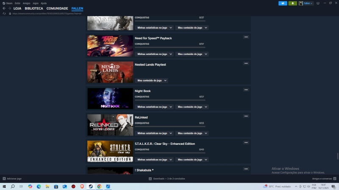Open the Ajuda menu
339x190 pixels.
pos(44,3)
